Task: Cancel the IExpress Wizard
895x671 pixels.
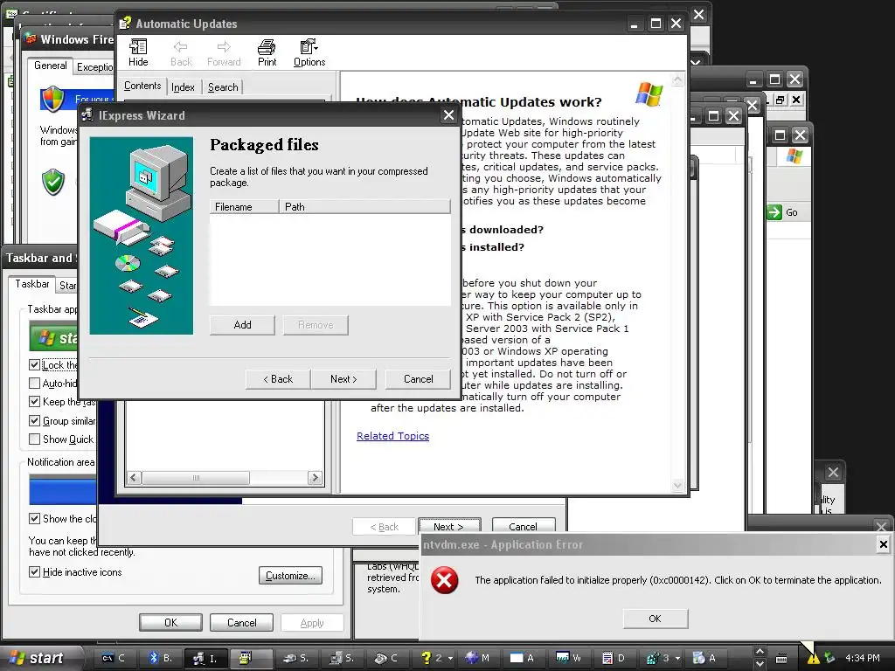Action: click(419, 379)
